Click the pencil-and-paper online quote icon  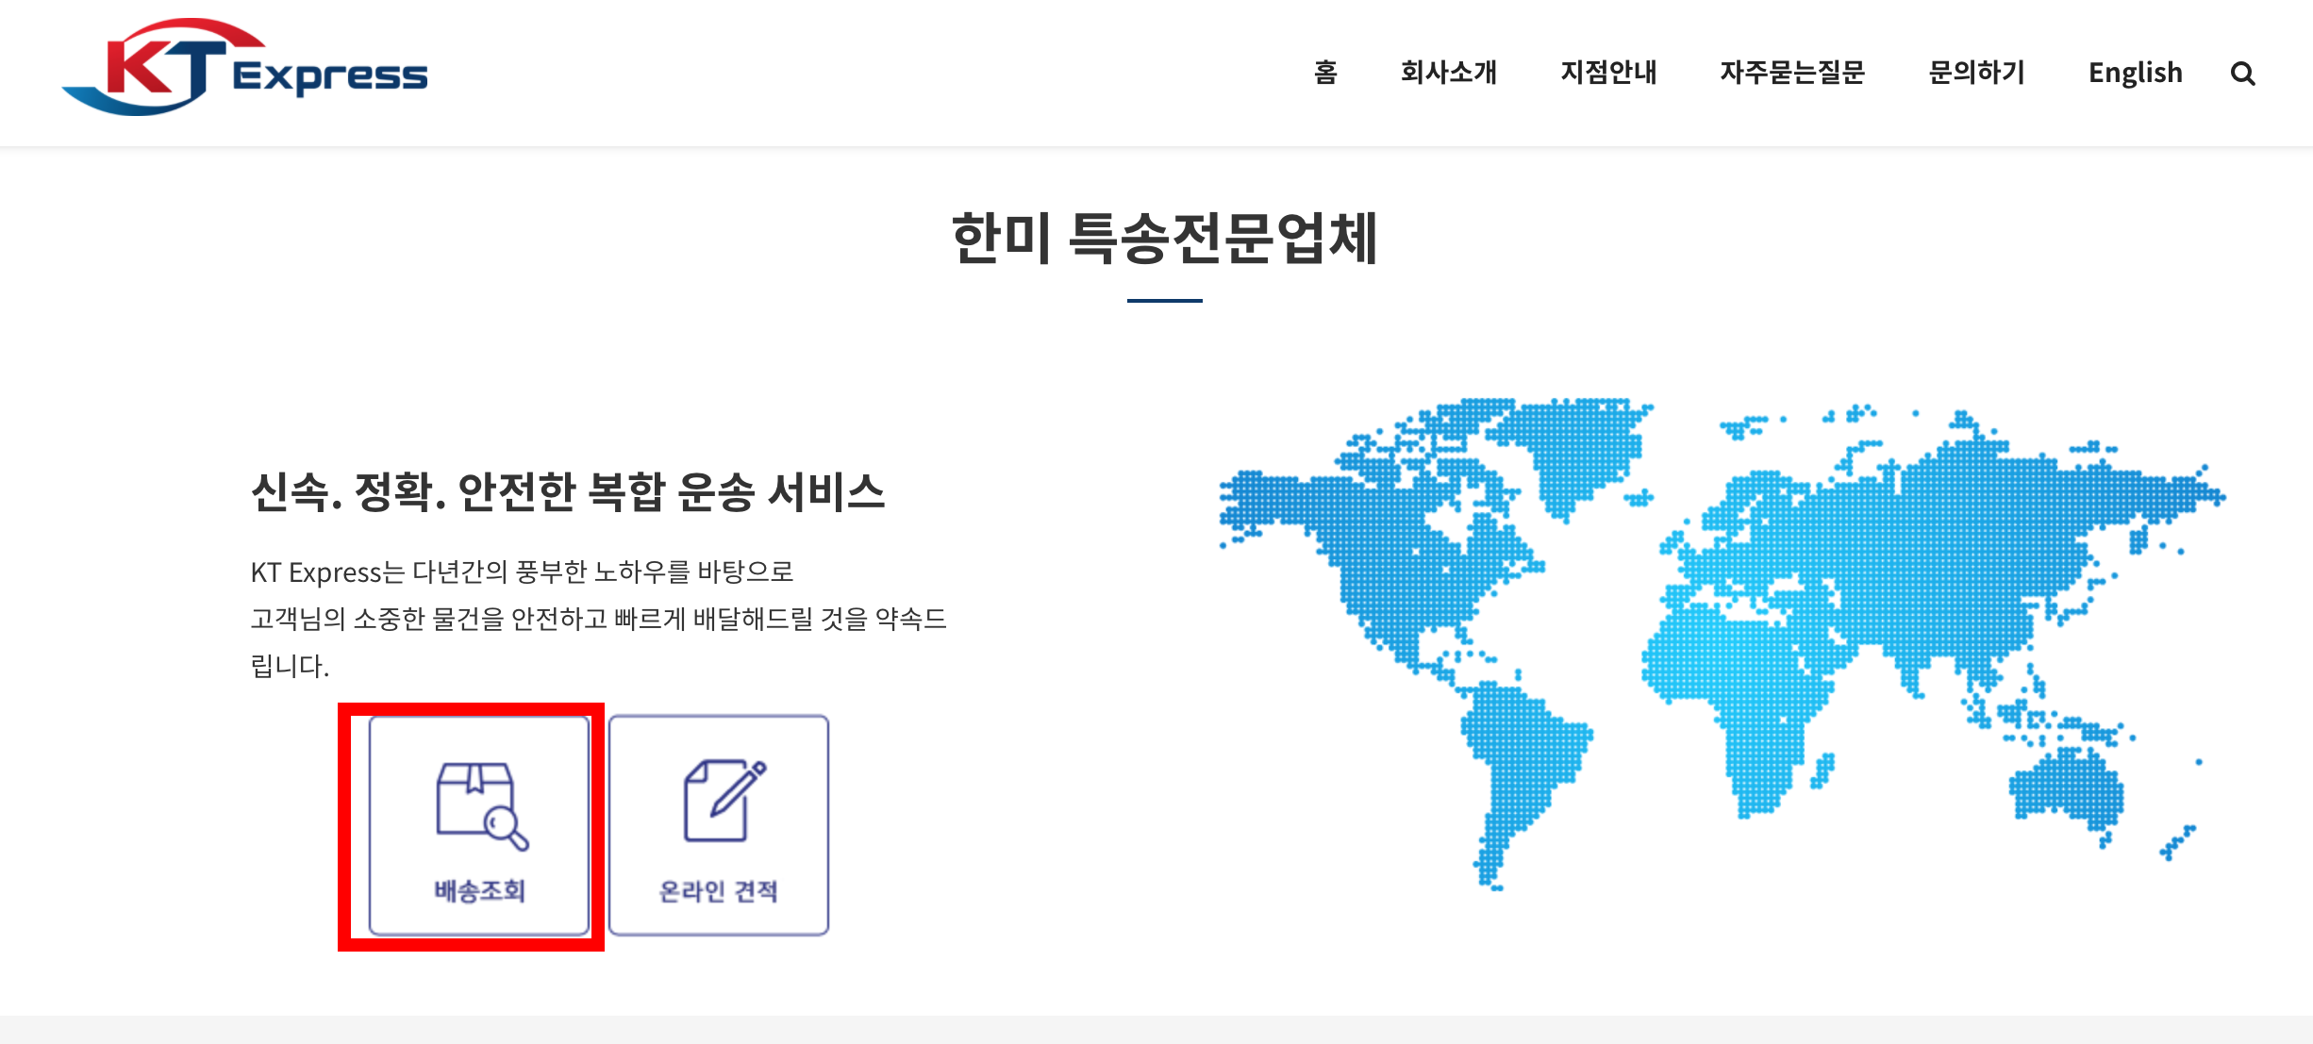click(723, 802)
